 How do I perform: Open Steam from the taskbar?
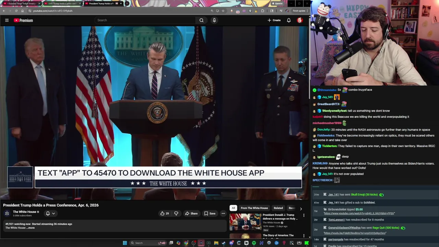(x=224, y=243)
